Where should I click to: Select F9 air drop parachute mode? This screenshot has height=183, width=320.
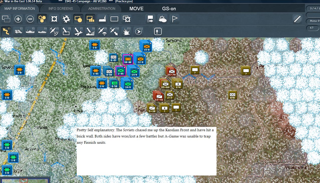102,31
